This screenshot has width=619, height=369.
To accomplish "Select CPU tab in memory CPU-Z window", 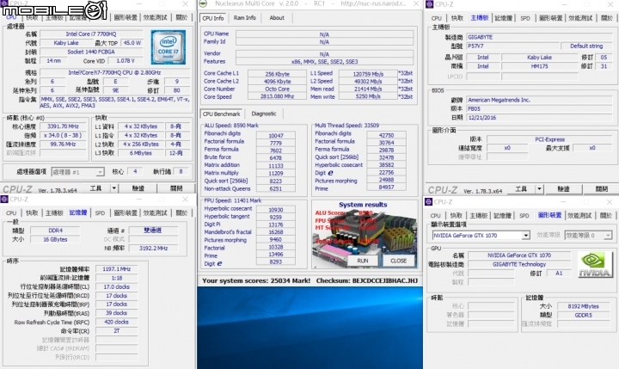I will click(11, 213).
